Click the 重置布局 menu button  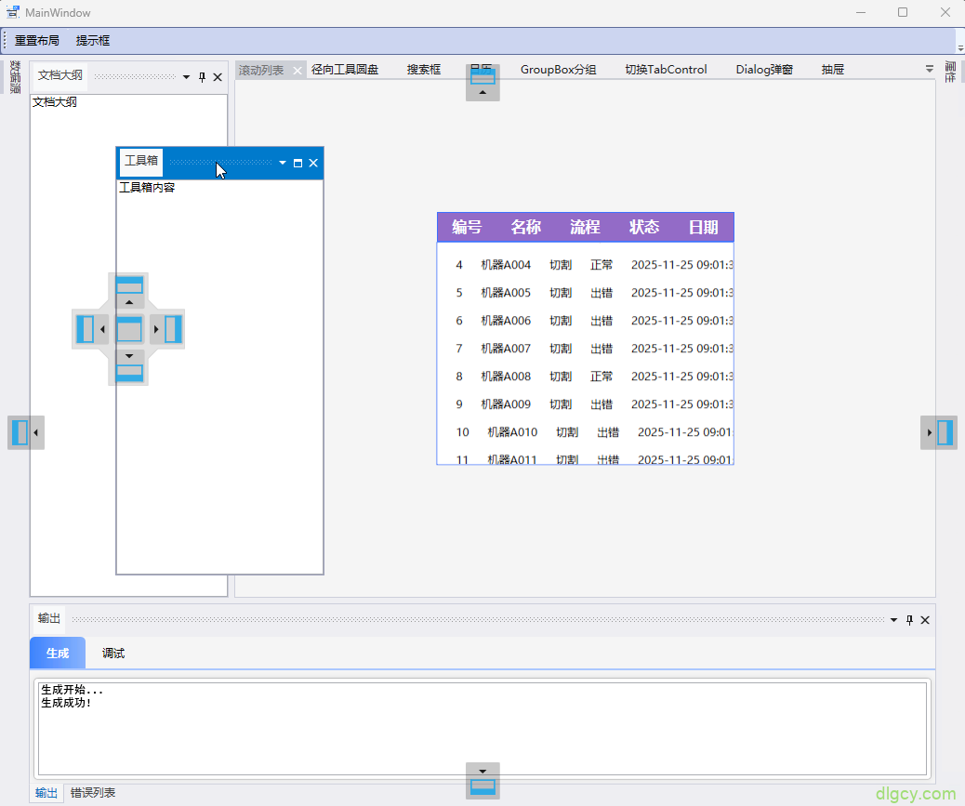tap(37, 41)
